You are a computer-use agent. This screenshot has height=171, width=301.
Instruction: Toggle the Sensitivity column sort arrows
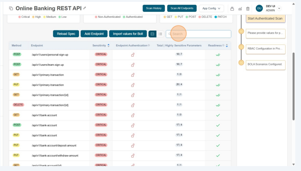pos(108,45)
